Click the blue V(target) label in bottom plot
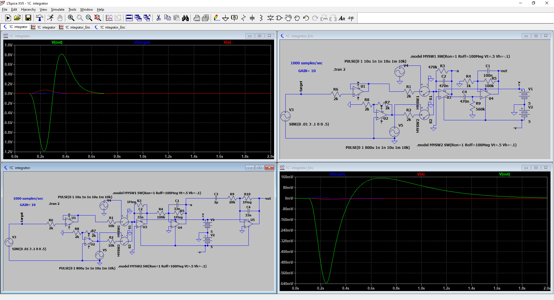 337,174
